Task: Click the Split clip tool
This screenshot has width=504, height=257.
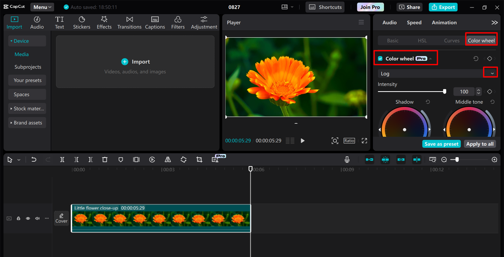Action: coord(62,160)
